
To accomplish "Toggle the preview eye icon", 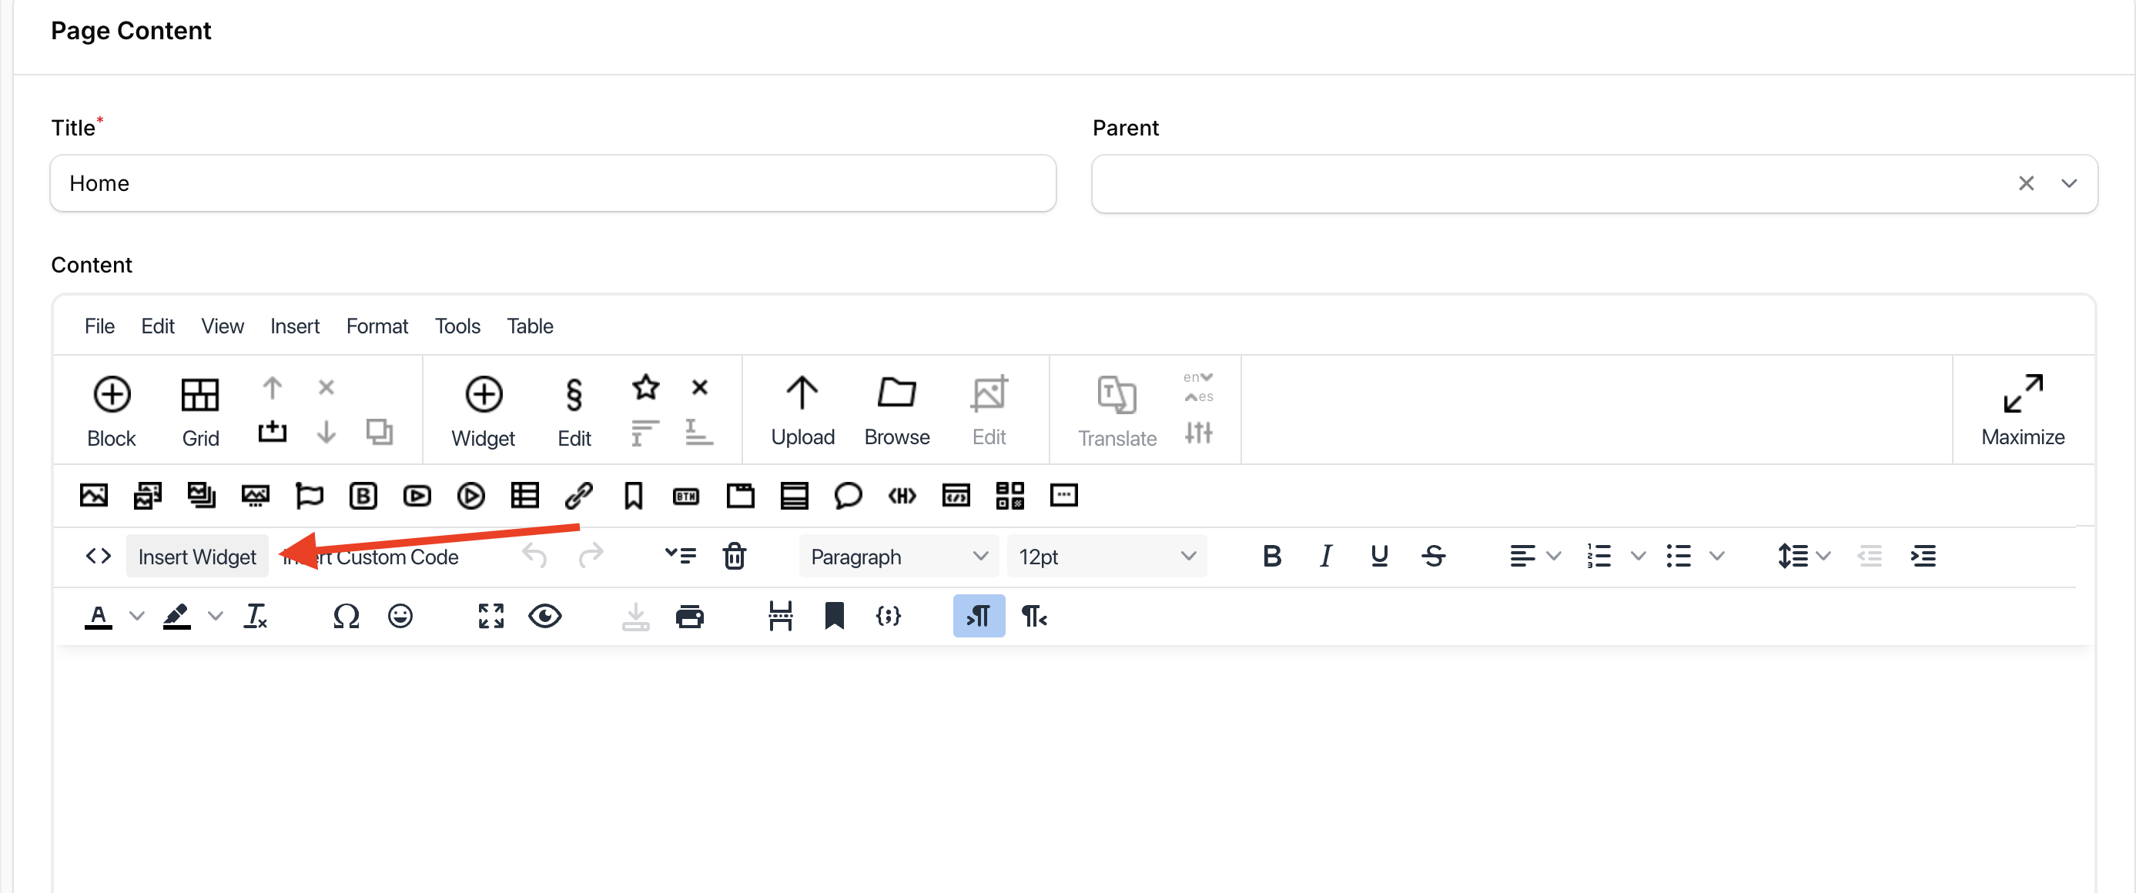I will (544, 616).
